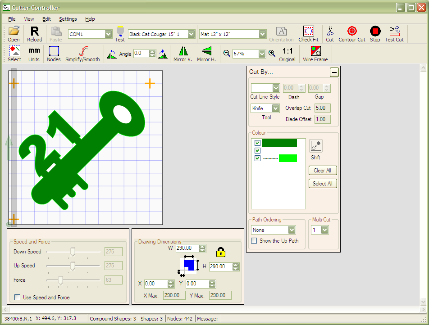The height and width of the screenshot is (325, 429).
Task: Collapse the Cut By panel
Action: 334,72
